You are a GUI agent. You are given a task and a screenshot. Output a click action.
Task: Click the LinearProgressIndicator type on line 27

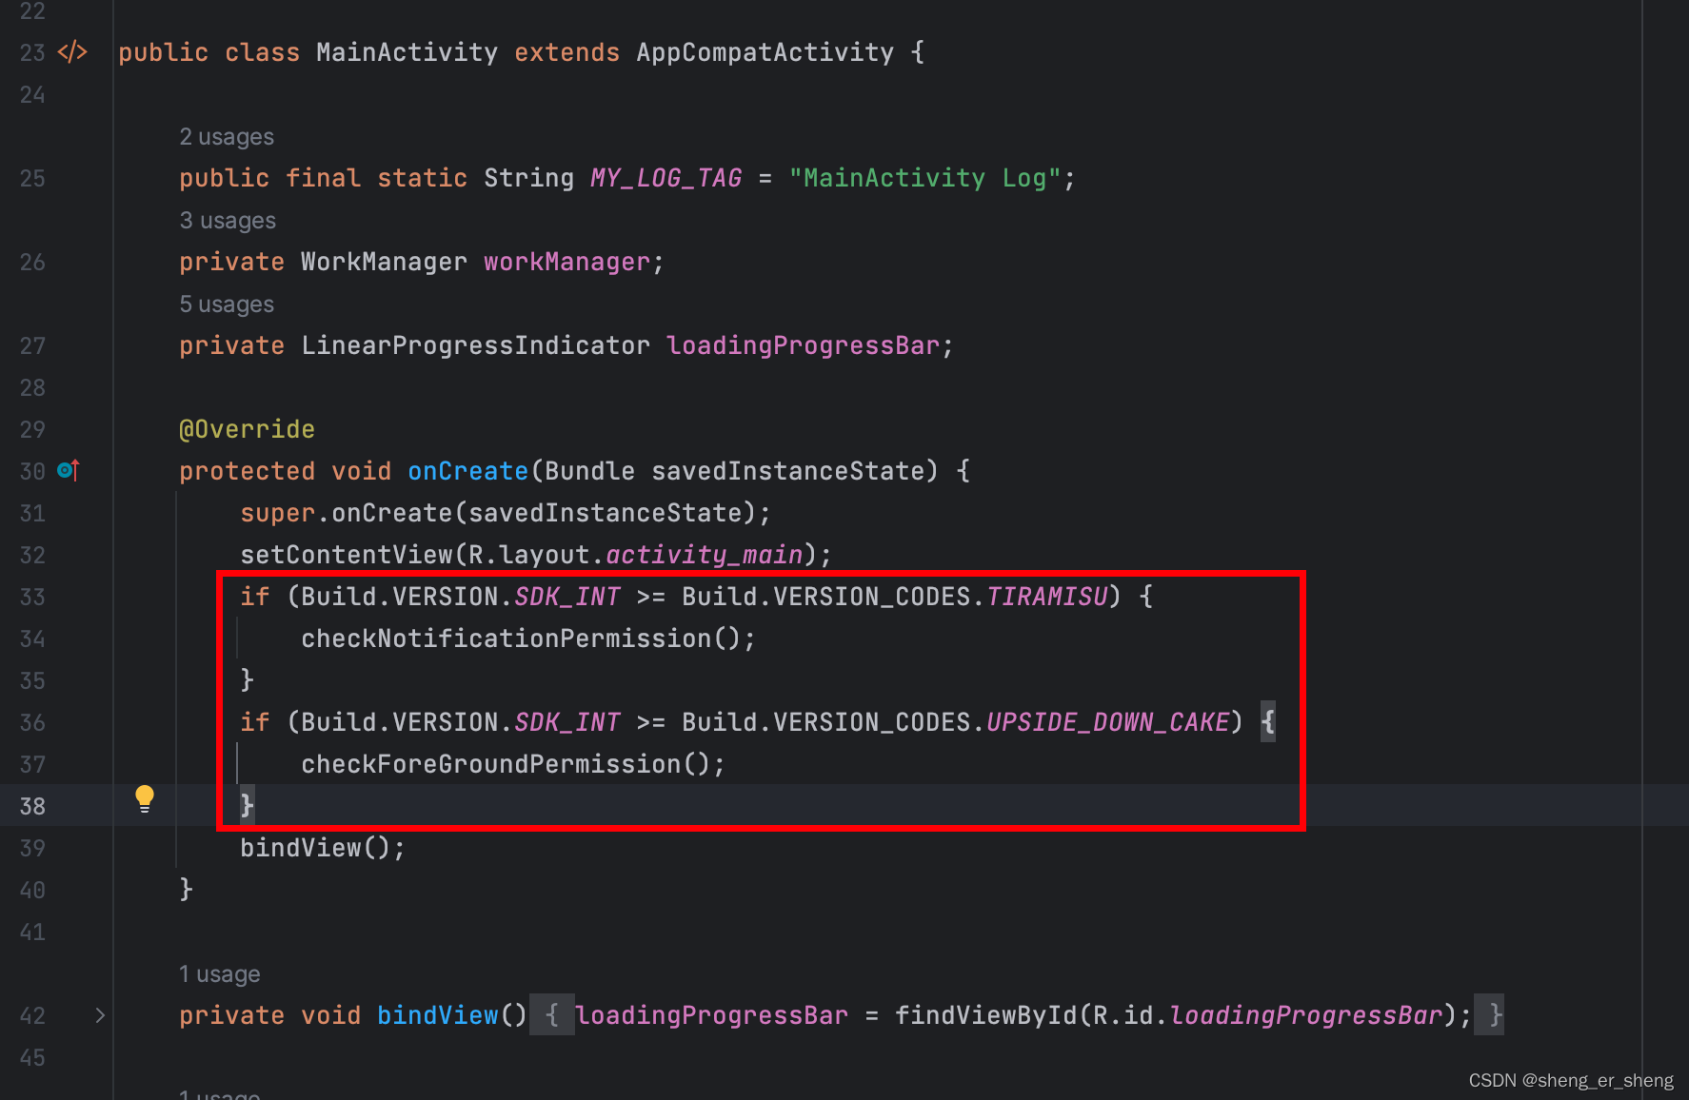[x=475, y=345]
